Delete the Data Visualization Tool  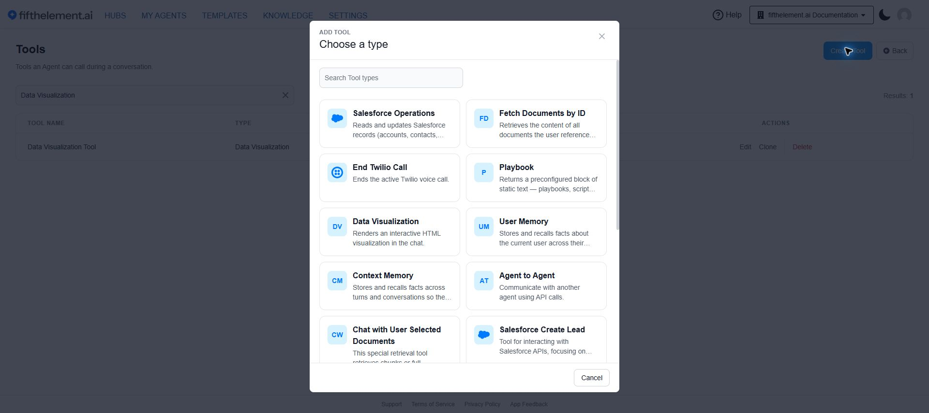click(802, 147)
